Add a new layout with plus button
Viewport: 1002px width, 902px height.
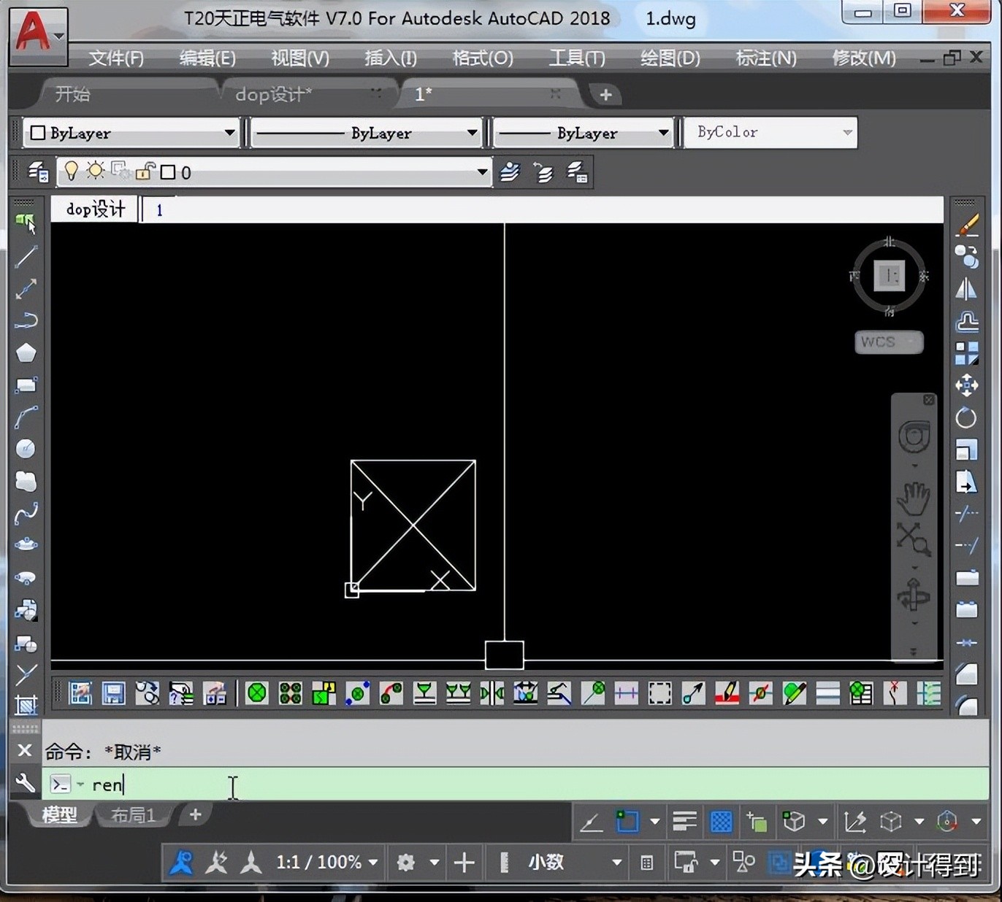(195, 814)
